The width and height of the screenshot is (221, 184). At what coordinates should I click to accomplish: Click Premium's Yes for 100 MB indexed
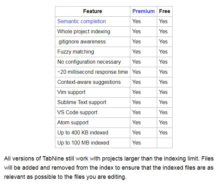pyautogui.click(x=137, y=143)
